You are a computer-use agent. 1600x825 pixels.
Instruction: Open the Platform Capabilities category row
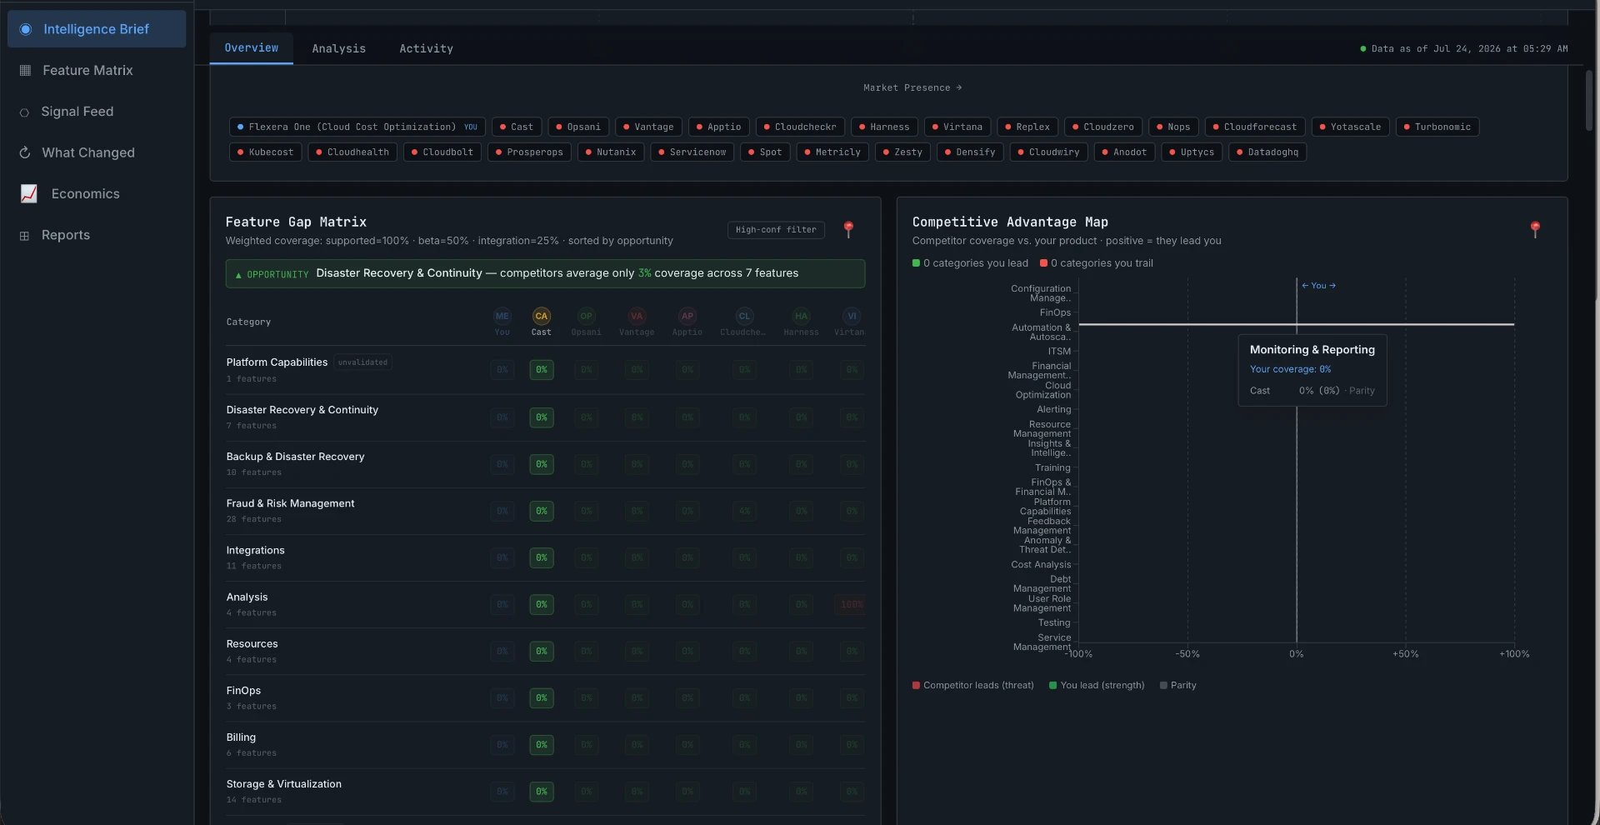[545, 370]
